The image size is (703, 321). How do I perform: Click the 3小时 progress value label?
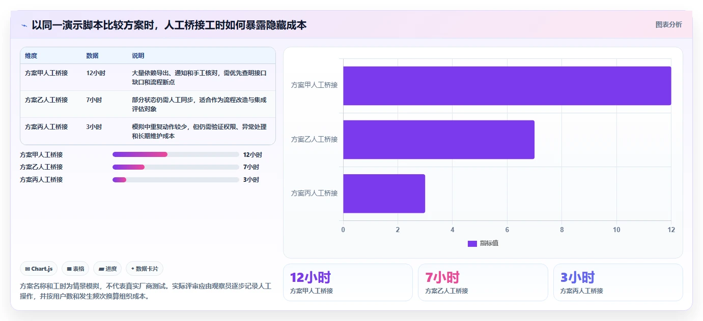click(251, 180)
